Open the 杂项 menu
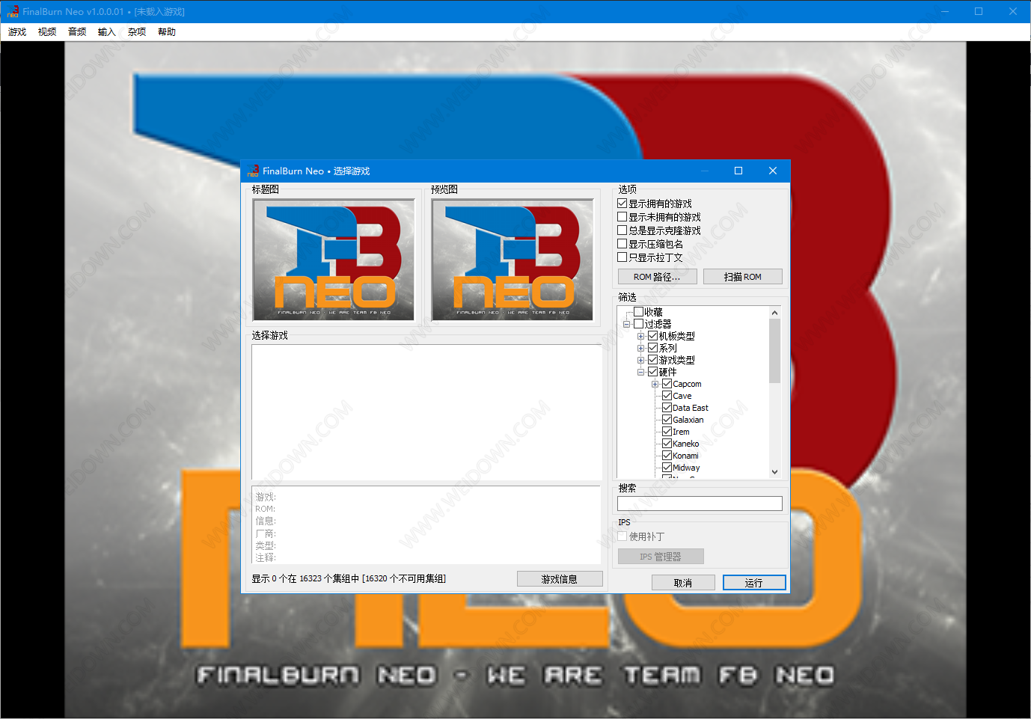 click(137, 32)
